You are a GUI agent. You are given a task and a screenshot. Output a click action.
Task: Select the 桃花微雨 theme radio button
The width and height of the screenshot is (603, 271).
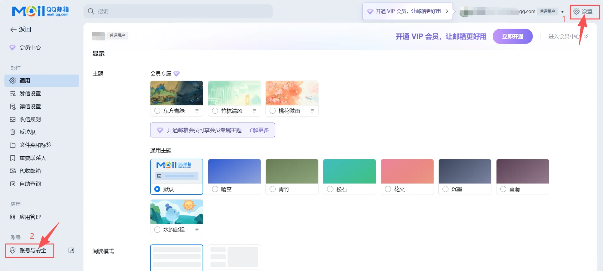tap(272, 111)
